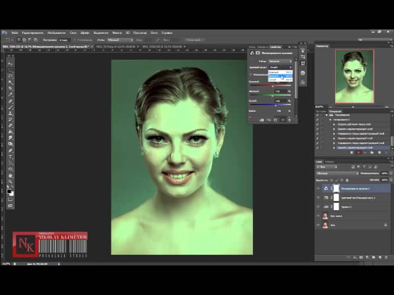Screen dimensions: 394x295
Task: Select the Type tool
Action: point(10,156)
